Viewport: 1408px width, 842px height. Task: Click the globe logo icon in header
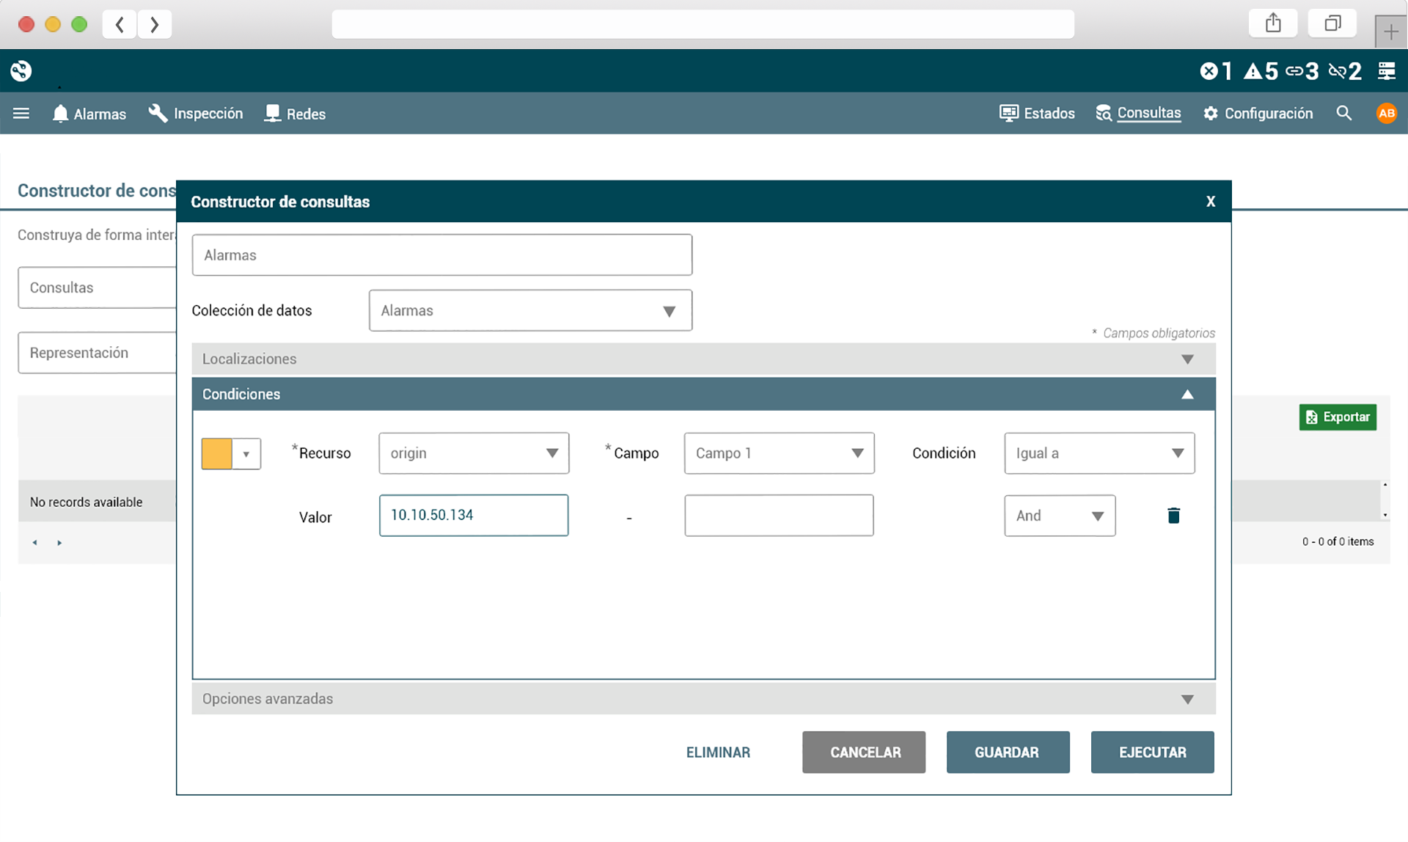pyautogui.click(x=21, y=70)
